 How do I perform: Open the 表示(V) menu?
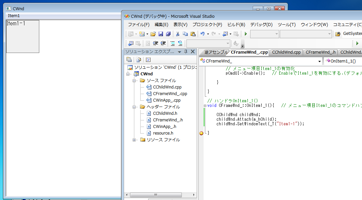[x=180, y=25]
